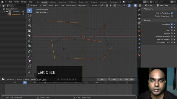The height and width of the screenshot is (99, 177).
Task: Toggle the Snap magnet icon
Action: coord(107,5)
